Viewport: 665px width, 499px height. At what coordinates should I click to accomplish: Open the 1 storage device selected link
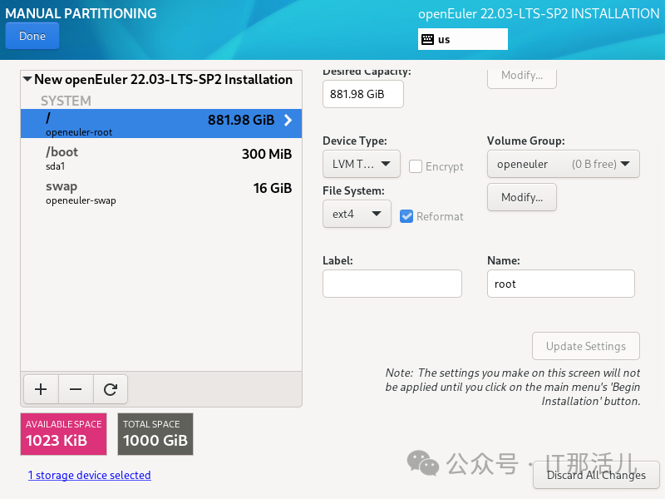pos(89,476)
